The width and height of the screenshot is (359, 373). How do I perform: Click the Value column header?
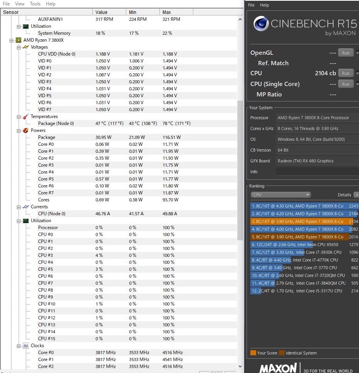click(109, 12)
